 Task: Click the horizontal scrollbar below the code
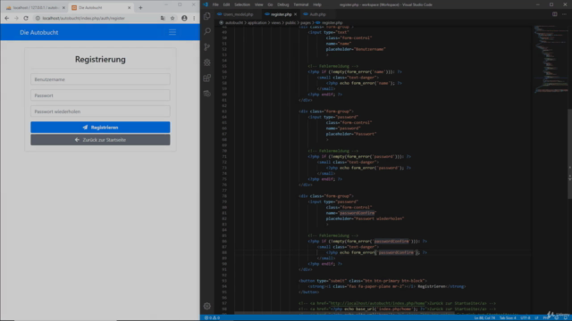pos(345,313)
